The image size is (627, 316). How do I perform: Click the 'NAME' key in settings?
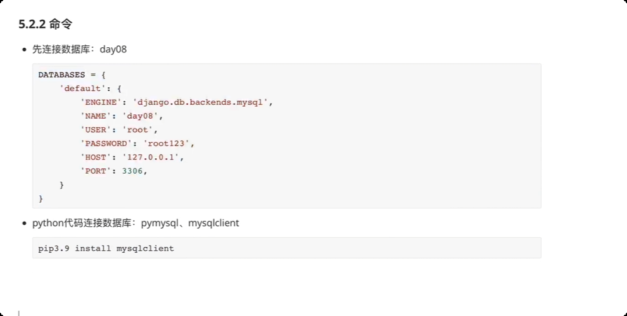click(x=96, y=116)
